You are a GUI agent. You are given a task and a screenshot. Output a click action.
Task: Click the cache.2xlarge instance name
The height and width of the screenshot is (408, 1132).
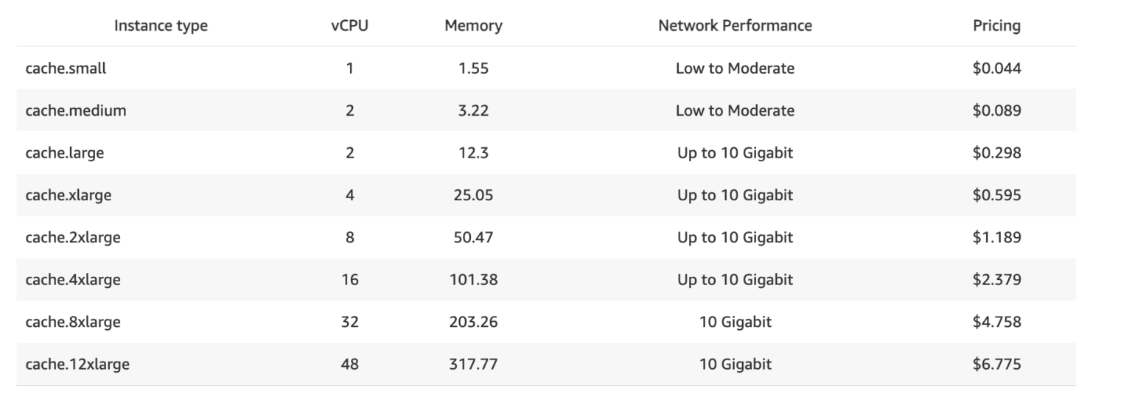73,237
